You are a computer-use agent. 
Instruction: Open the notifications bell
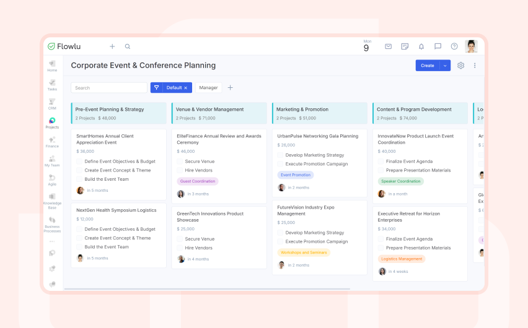(421, 46)
